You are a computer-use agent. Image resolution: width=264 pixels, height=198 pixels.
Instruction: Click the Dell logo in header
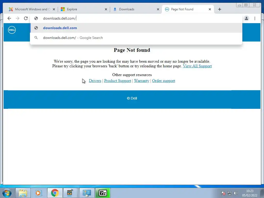tap(12, 30)
